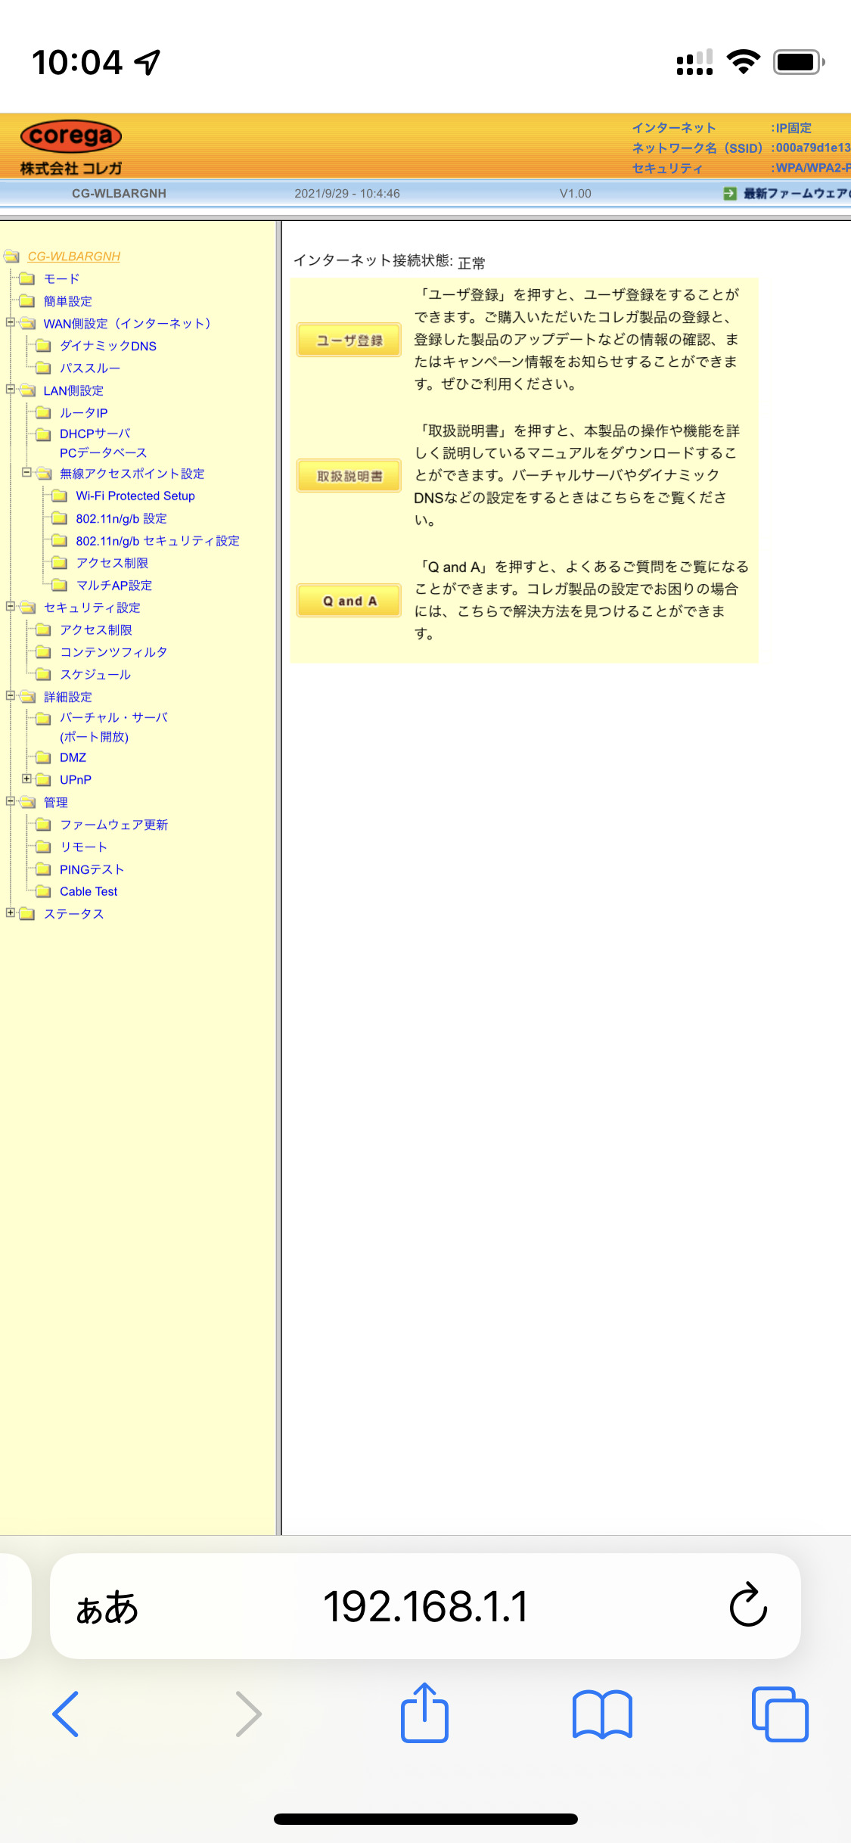
Task: Collapse the 無線アクセスポイント設定 node
Action: coord(26,473)
